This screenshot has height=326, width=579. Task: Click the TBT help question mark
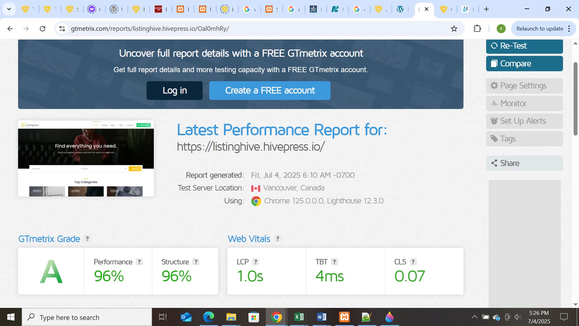click(334, 262)
